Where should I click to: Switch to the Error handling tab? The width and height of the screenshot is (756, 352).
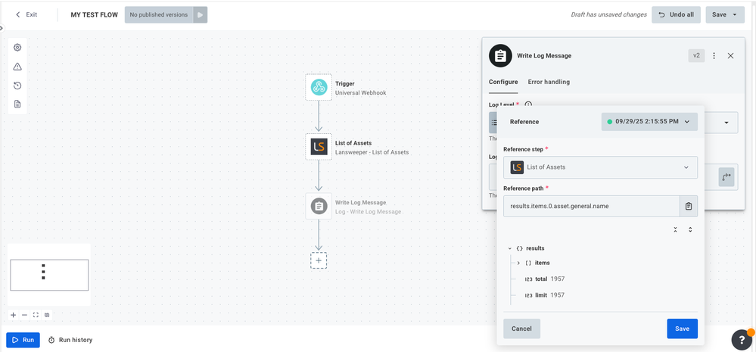(549, 82)
